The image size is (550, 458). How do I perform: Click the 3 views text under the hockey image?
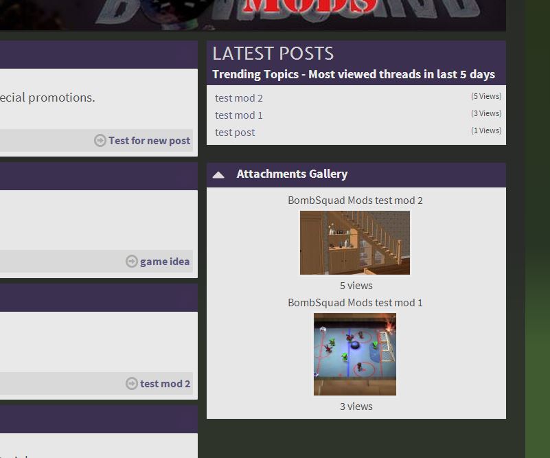point(356,407)
